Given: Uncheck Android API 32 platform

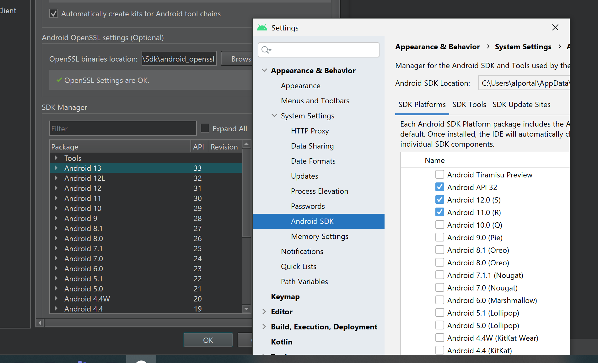Looking at the screenshot, I should 440,187.
